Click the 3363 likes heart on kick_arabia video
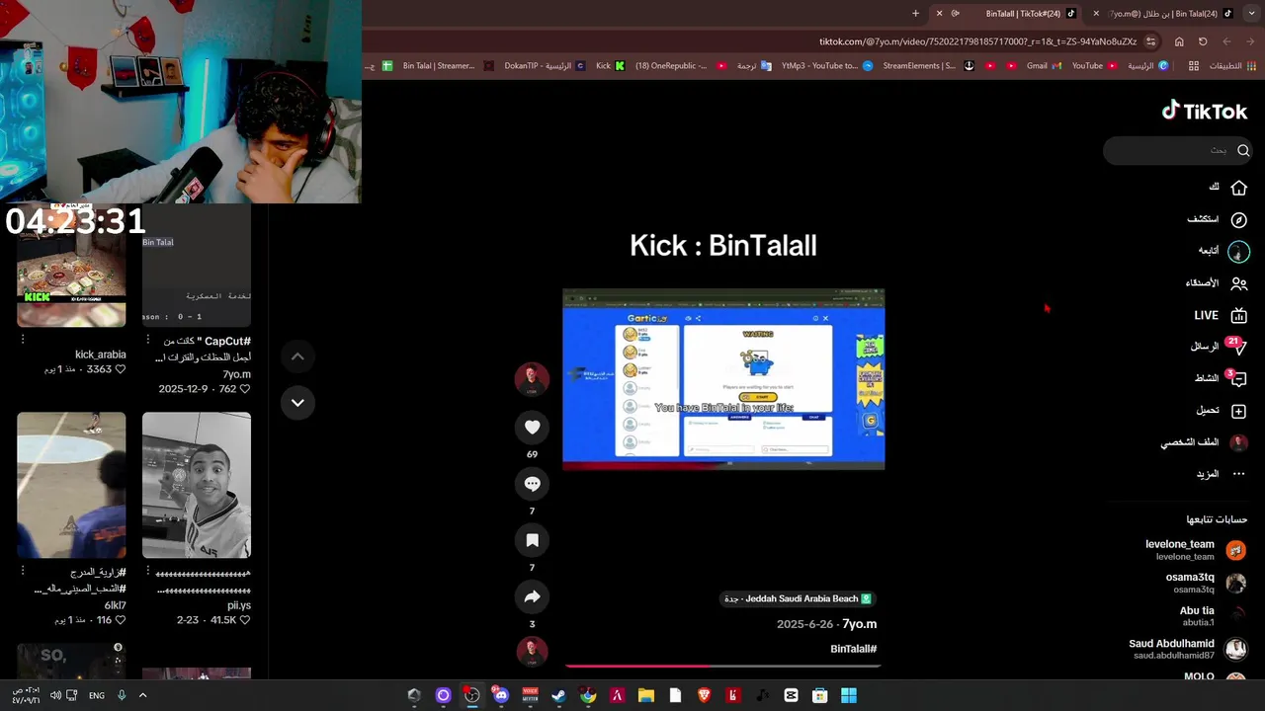The height and width of the screenshot is (711, 1265). [120, 369]
